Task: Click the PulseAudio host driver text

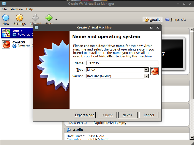Action: [x=96, y=136]
